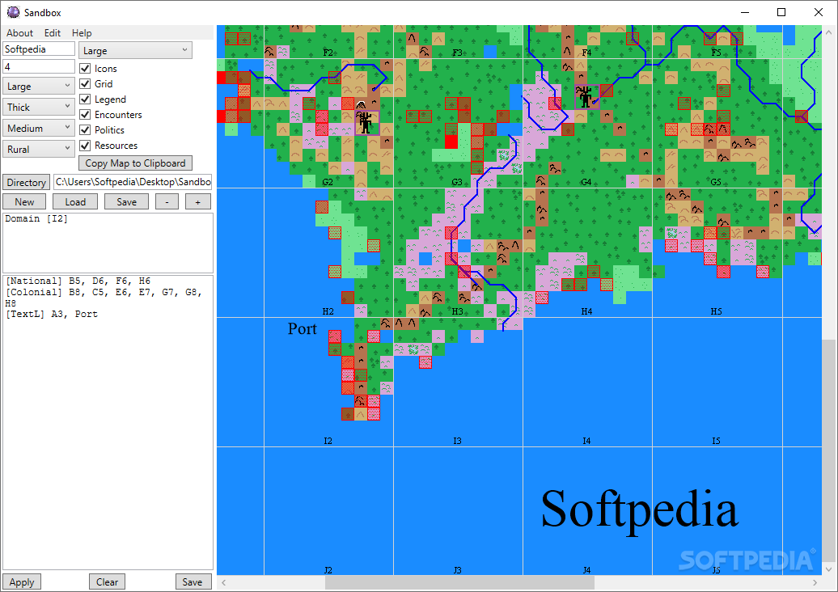Screen dimensions: 838x592
Task: Disable the Legend checkbox
Action: [84, 99]
